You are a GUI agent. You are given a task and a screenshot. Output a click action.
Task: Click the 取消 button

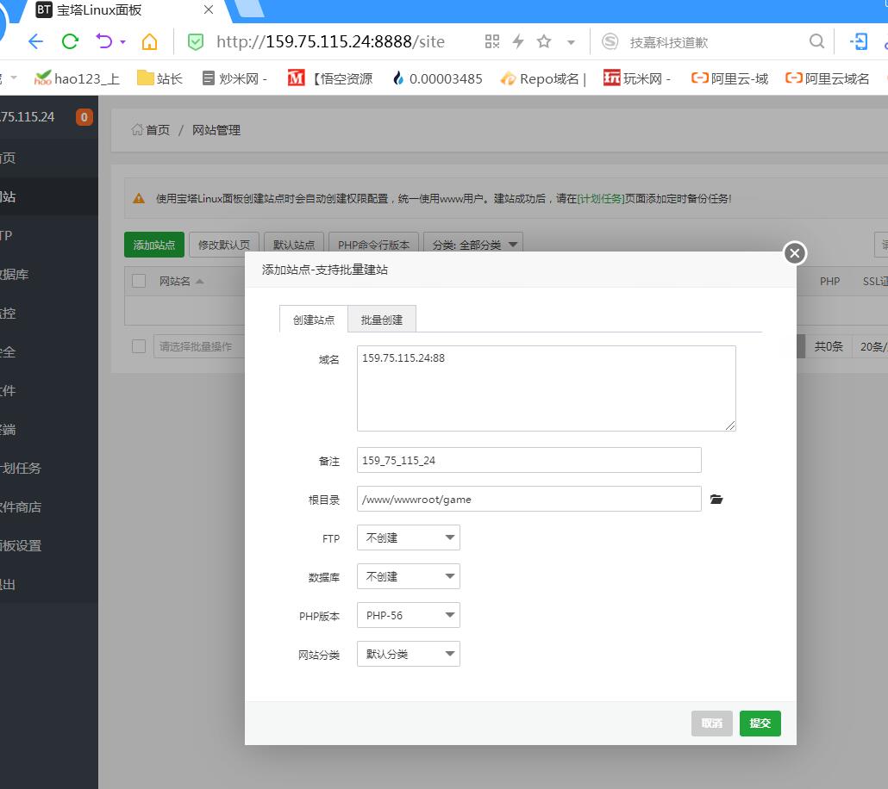click(x=711, y=724)
